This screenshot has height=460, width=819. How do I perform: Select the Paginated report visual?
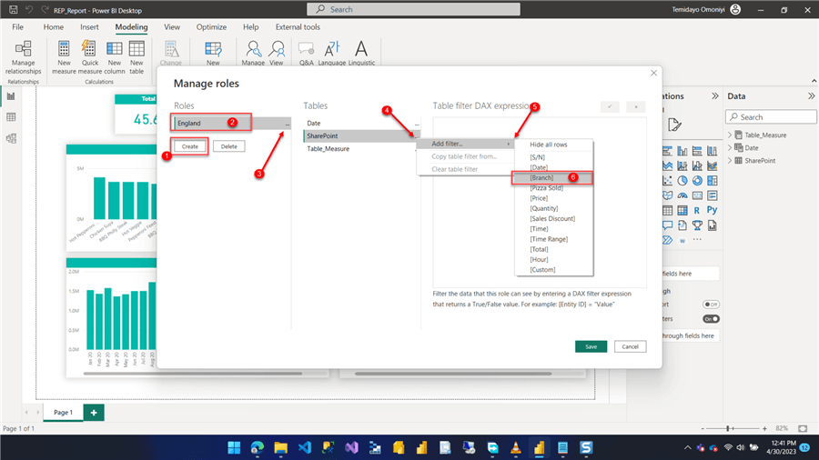pos(713,225)
